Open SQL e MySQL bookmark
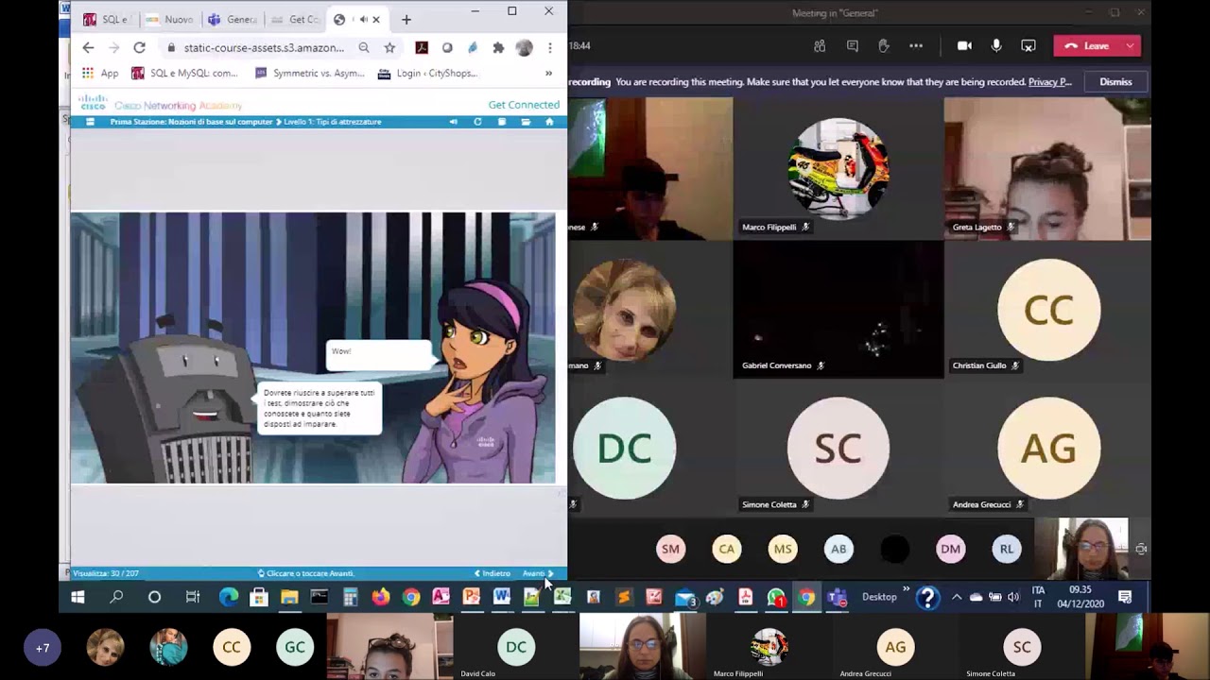The width and height of the screenshot is (1210, 680). (x=185, y=73)
